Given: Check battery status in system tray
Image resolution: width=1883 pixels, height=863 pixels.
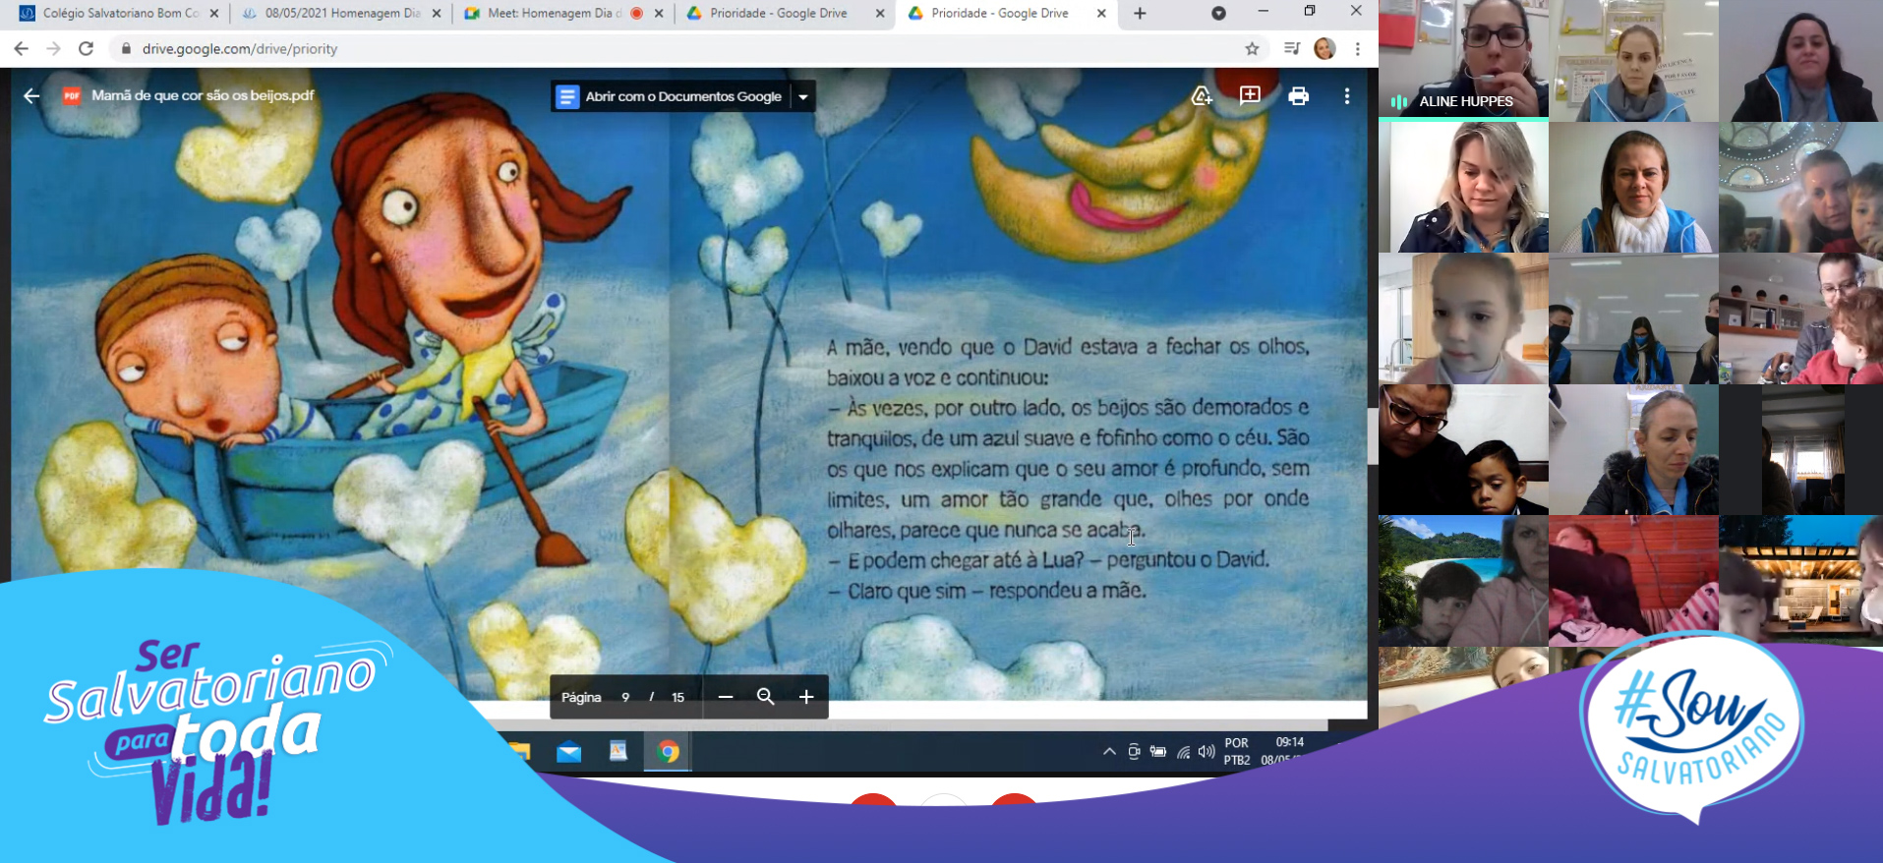Looking at the screenshot, I should coord(1158,752).
